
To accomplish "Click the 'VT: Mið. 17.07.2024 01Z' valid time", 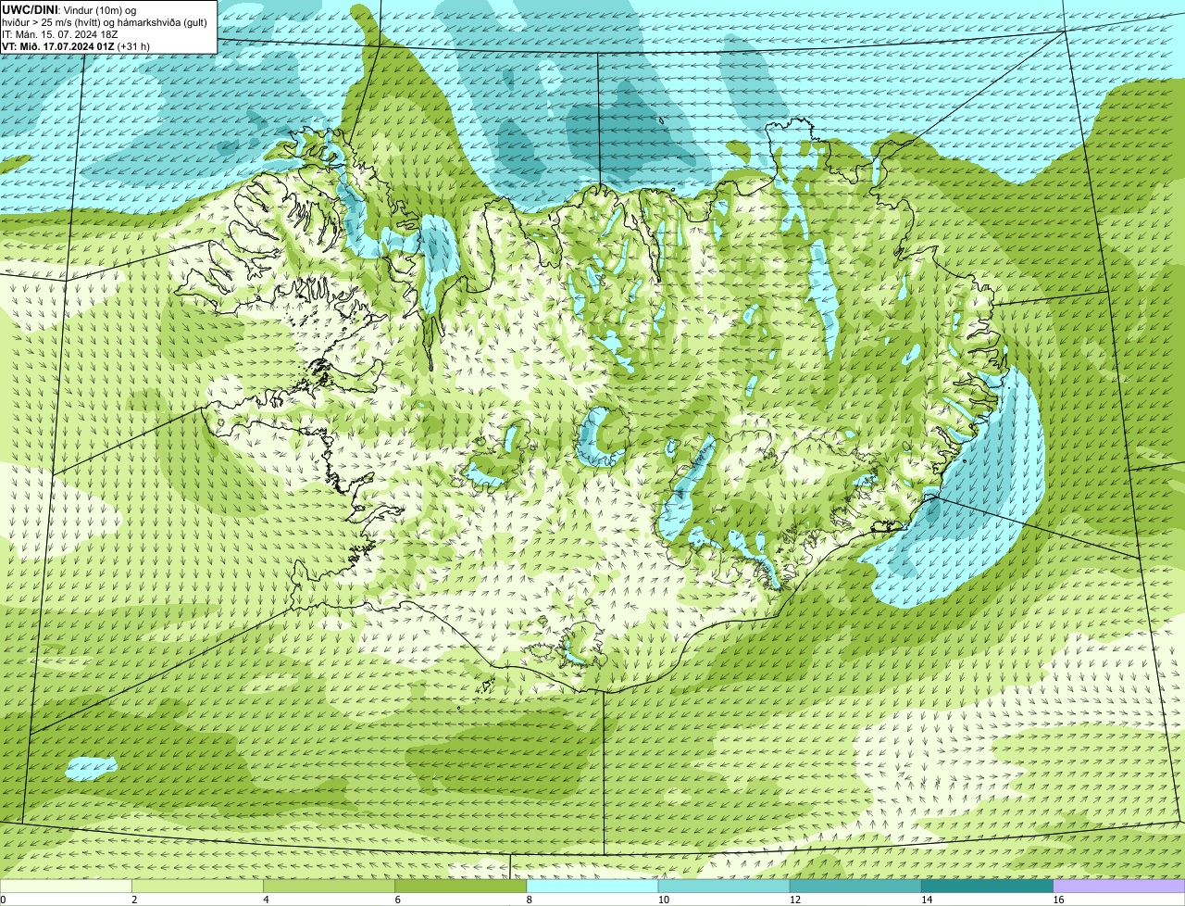I will 58,46.
